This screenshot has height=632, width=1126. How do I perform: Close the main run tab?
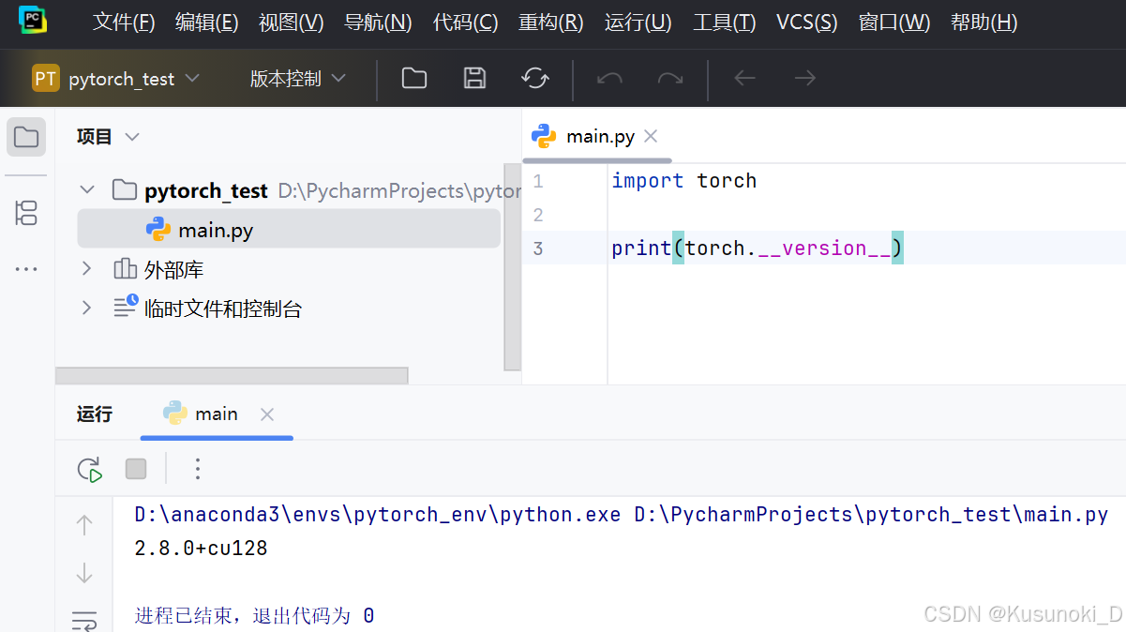pyautogui.click(x=267, y=414)
